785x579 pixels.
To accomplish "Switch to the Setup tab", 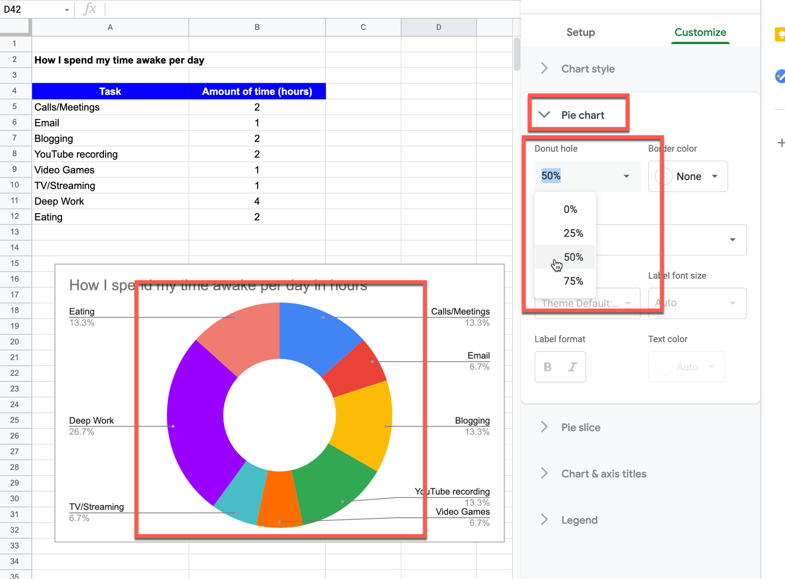I will coord(581,32).
